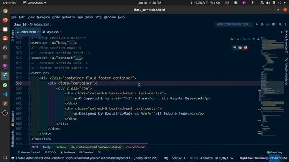
Task: Collapse row div fold at line 599
Action: pyautogui.click(x=29, y=88)
